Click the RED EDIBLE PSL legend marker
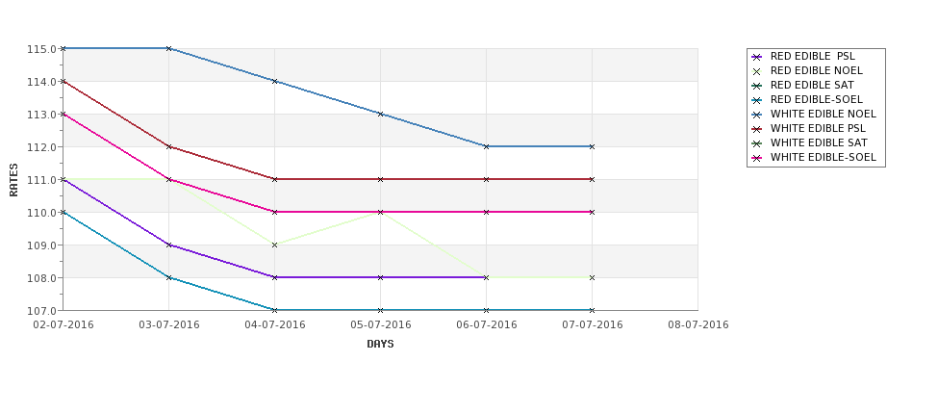938x413 pixels. [757, 57]
